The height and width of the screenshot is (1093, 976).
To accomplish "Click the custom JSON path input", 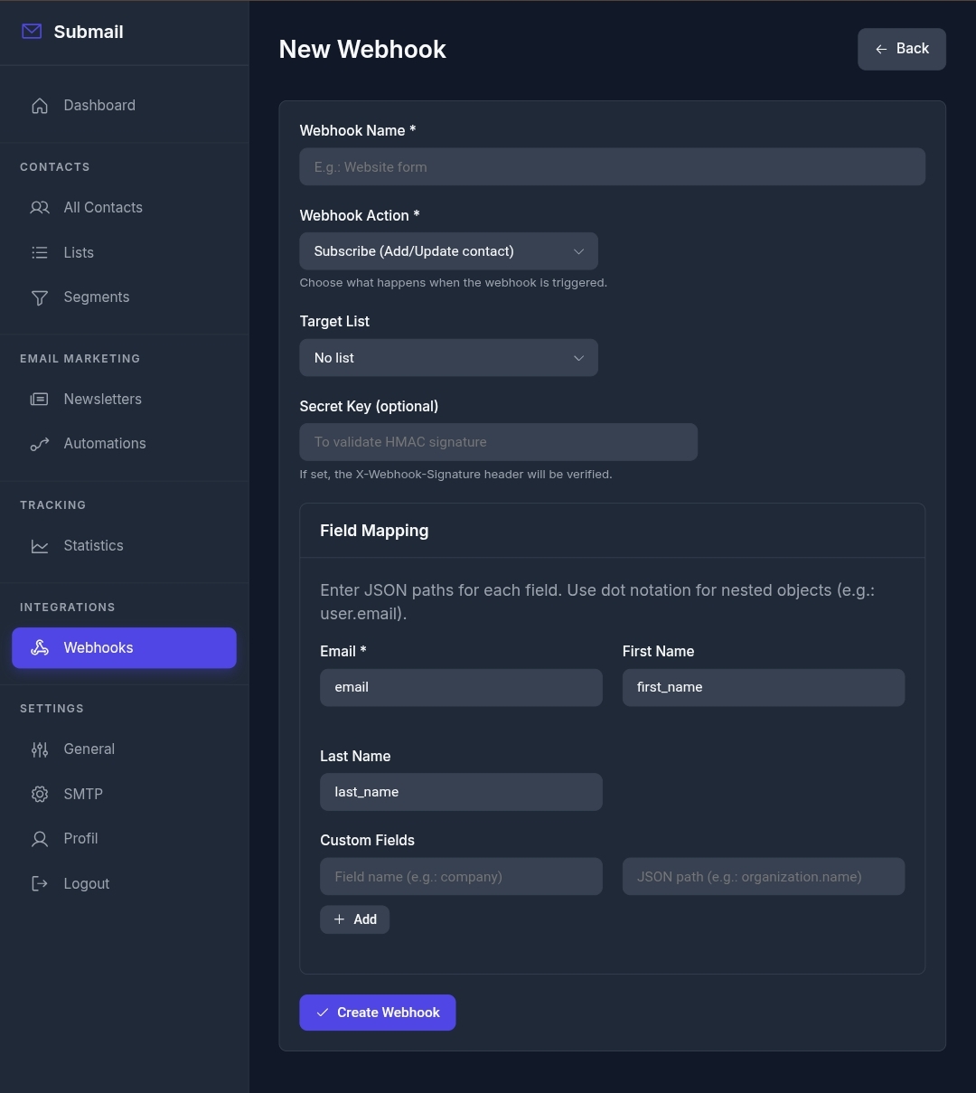I will pyautogui.click(x=764, y=877).
